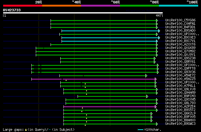Select the UniRef100_B9F005 label
201x132 pixels.
pos(180,117)
